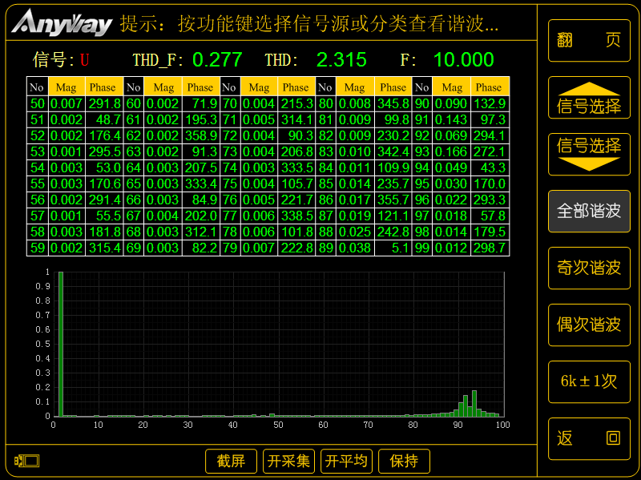
Task: Enable 保持 hold mode
Action: point(404,461)
